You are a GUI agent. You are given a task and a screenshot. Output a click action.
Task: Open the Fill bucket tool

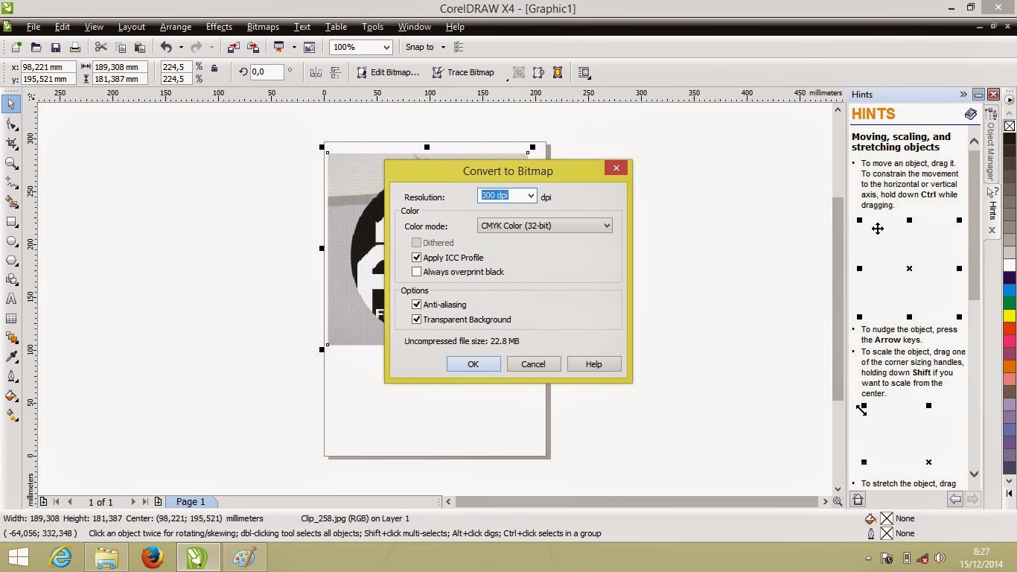(11, 396)
